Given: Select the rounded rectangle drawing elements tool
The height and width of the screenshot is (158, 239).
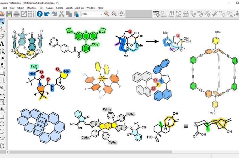Looking at the screenshot, I should (2, 73).
